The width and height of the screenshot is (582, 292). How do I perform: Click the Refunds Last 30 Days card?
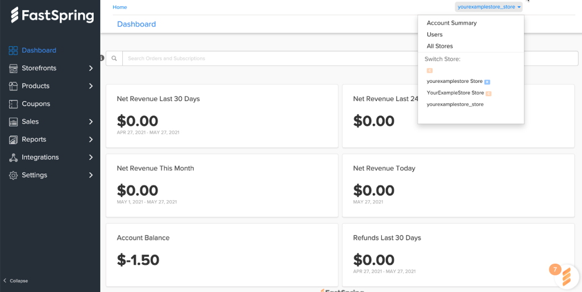[459, 255]
